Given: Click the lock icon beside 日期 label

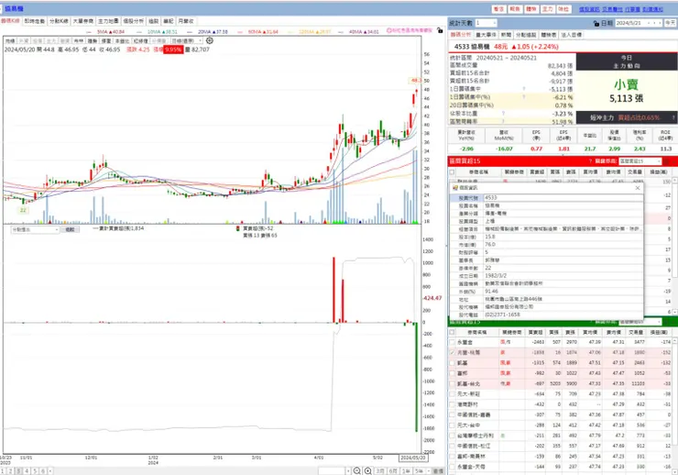Looking at the screenshot, I should point(596,23).
